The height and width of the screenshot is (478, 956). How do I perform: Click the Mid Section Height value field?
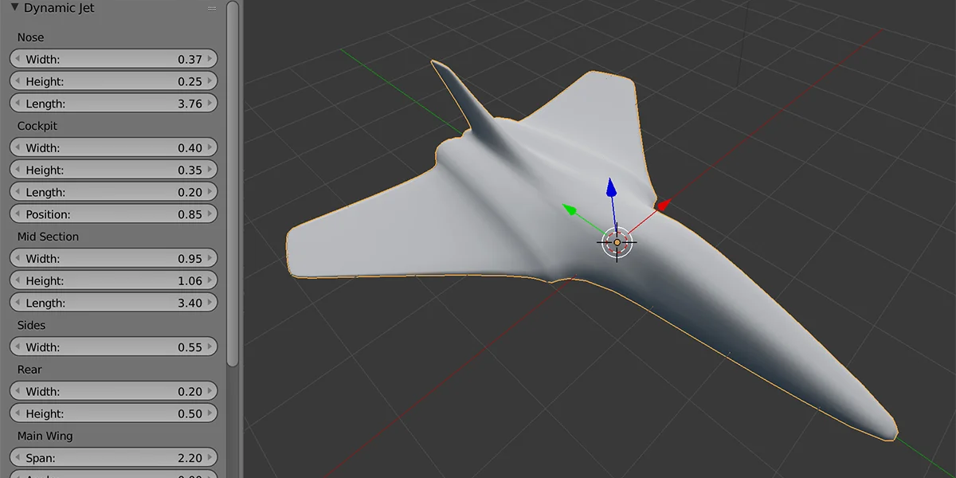pos(113,280)
